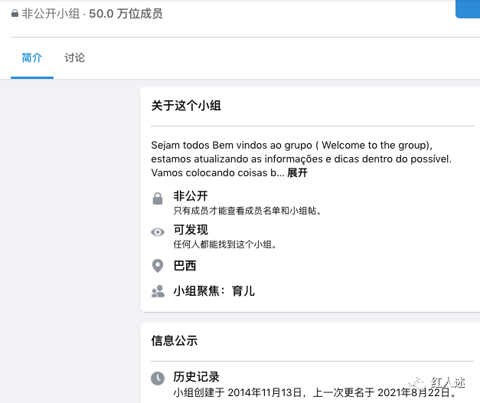Image resolution: width=480 pixels, height=403 pixels.
Task: Select the 关于这个小组 heading
Action: tap(186, 106)
